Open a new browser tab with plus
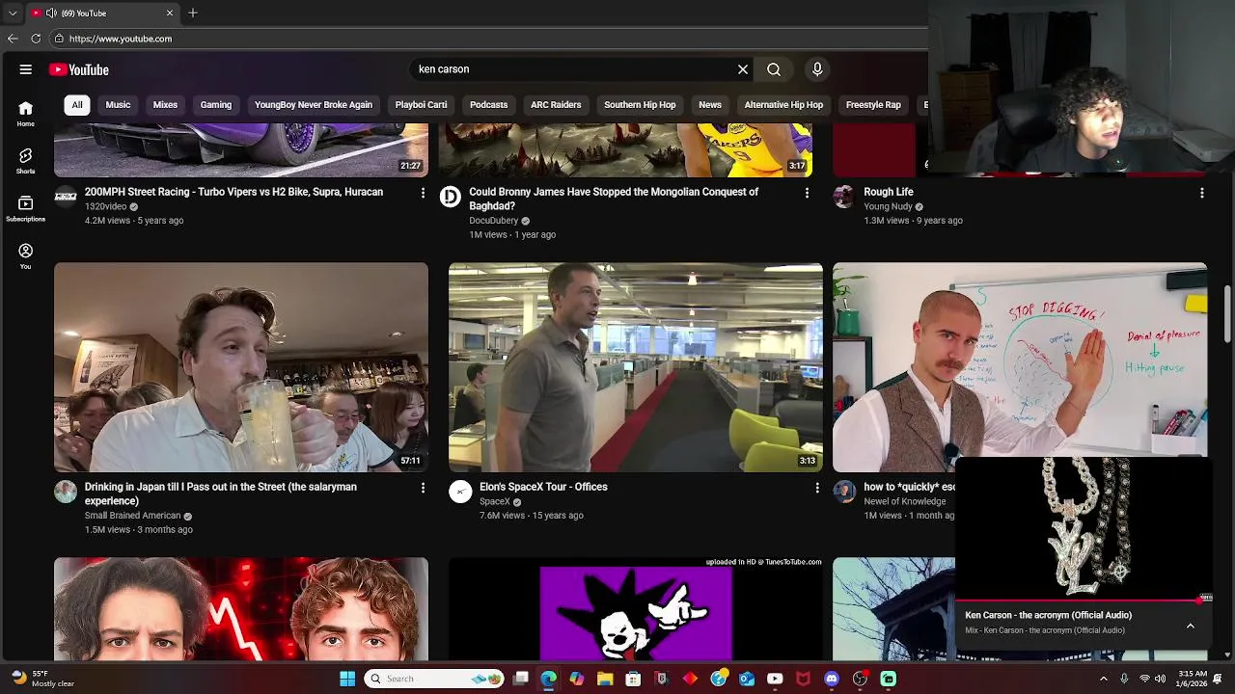Screen dimensions: 1235x694 pyautogui.click(x=193, y=13)
